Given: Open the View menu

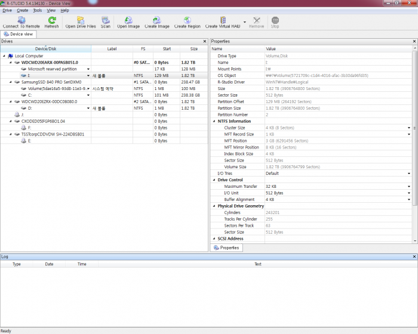Looking at the screenshot, I should 51,10.
